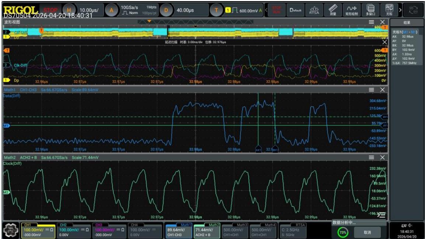Select the AX1 cursor handle

(x=258, y=149)
